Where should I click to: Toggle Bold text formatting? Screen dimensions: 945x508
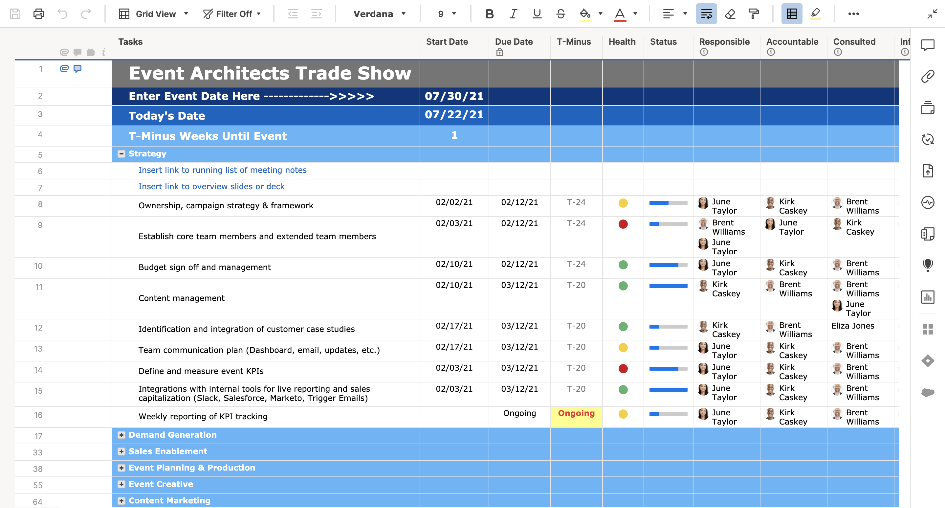489,14
